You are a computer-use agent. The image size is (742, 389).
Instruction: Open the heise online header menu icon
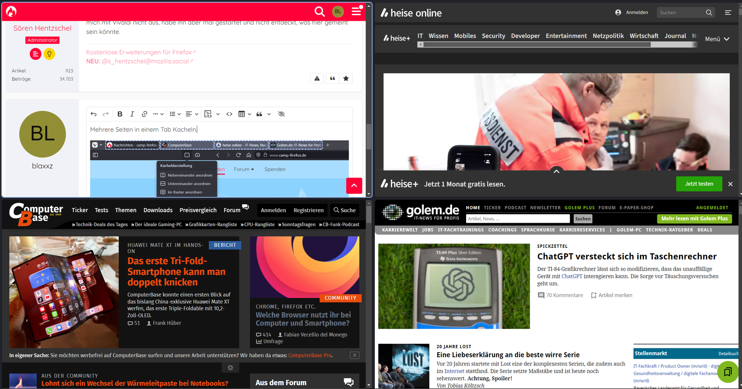[728, 12]
